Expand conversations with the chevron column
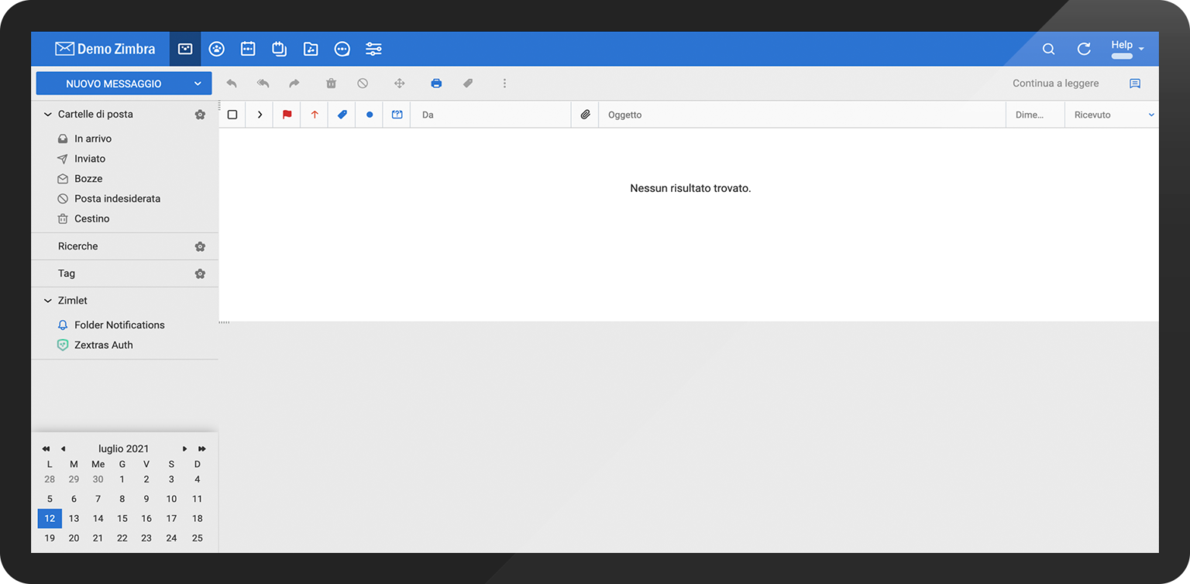 [260, 115]
